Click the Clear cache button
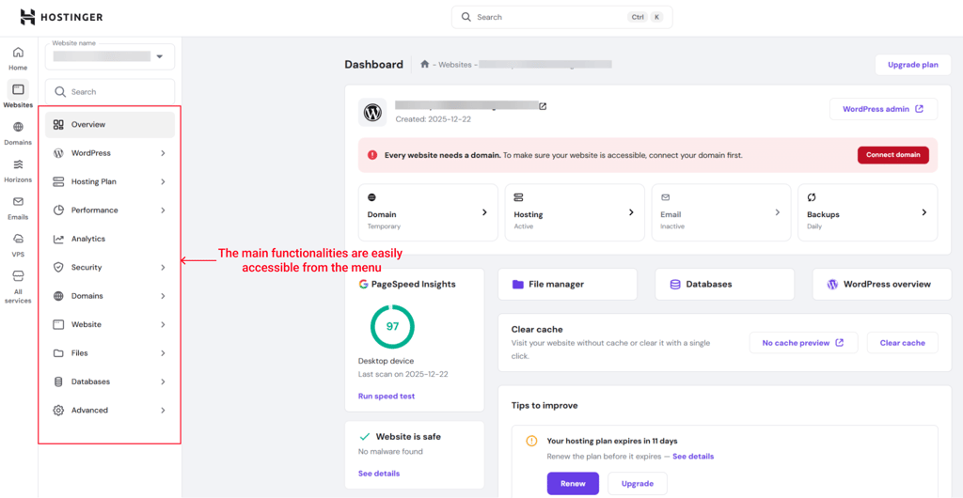Viewport: 963px width, 498px height. click(x=902, y=343)
